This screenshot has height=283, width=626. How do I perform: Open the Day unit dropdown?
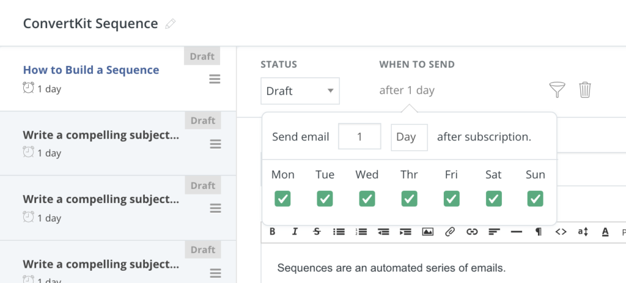click(x=409, y=137)
